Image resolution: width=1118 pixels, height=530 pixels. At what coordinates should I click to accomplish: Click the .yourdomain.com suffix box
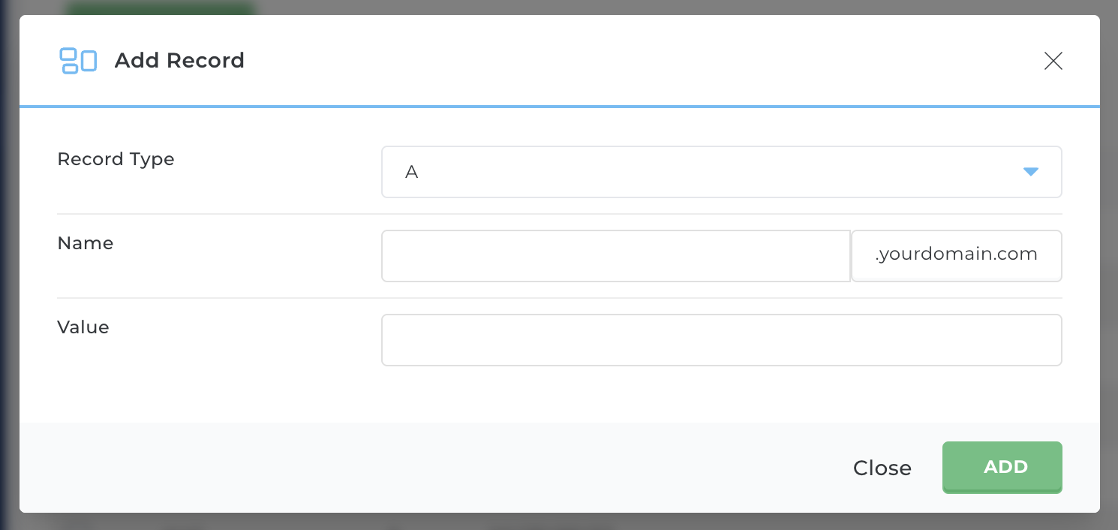pyautogui.click(x=957, y=256)
